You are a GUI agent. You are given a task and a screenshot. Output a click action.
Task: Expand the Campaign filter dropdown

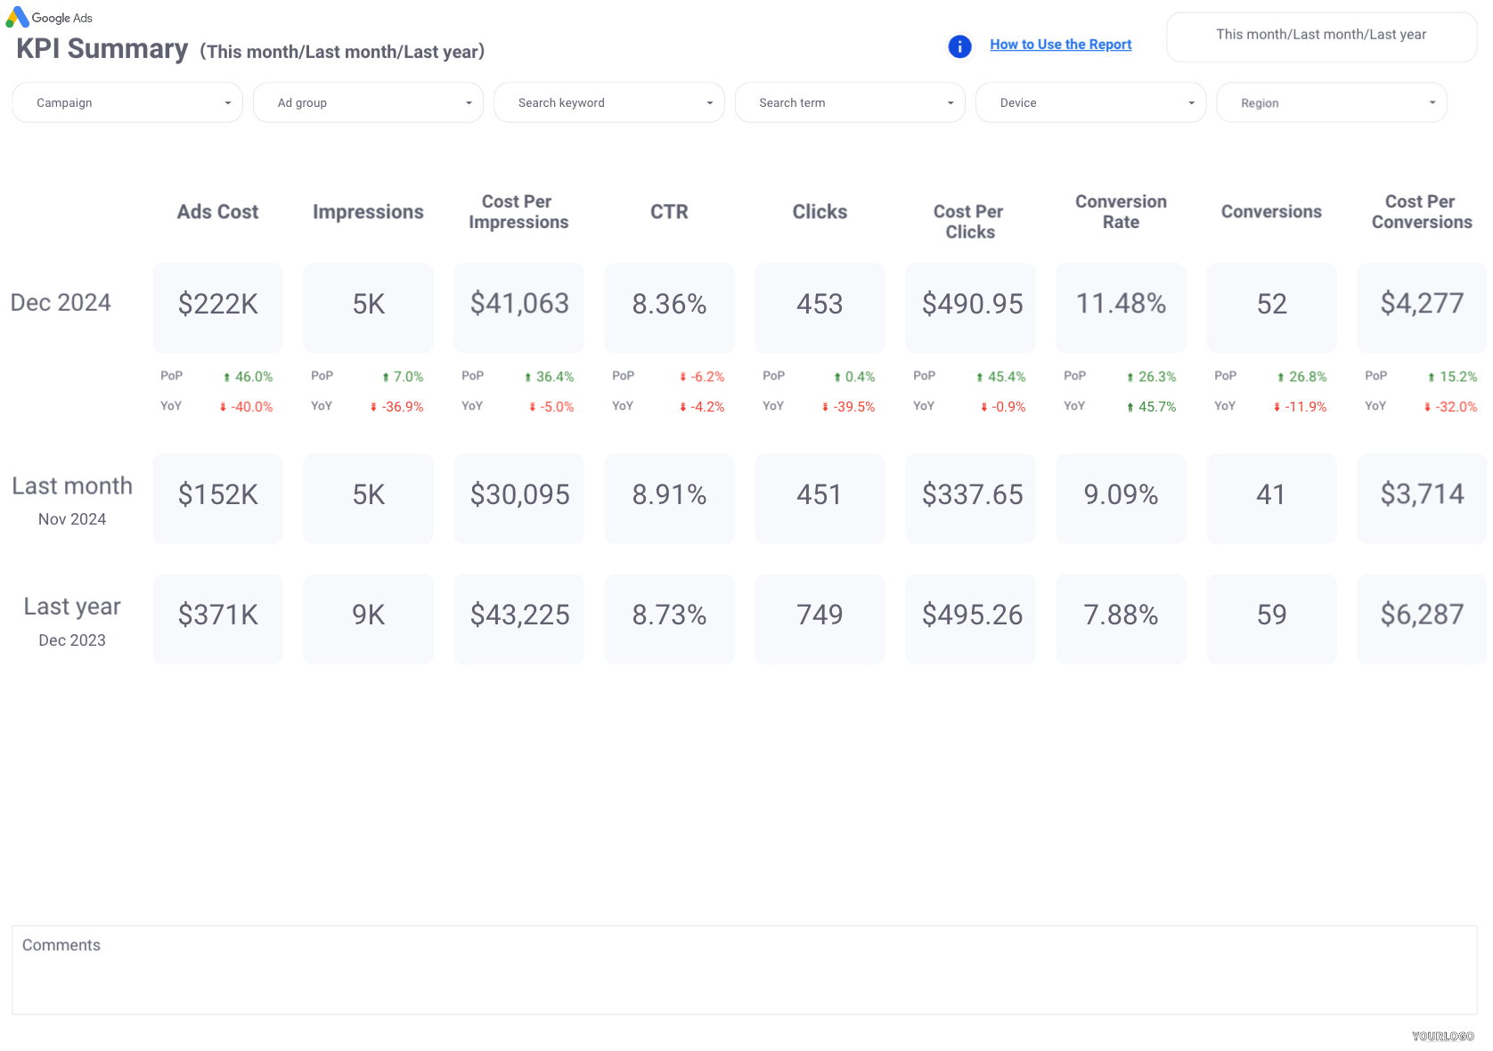pos(127,102)
